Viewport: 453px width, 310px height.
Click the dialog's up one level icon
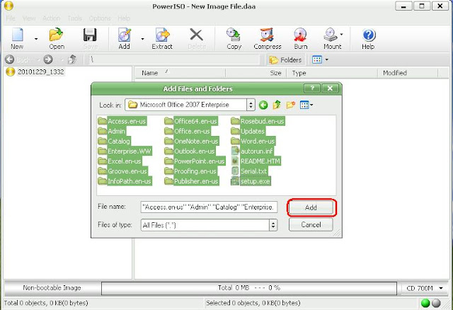277,105
